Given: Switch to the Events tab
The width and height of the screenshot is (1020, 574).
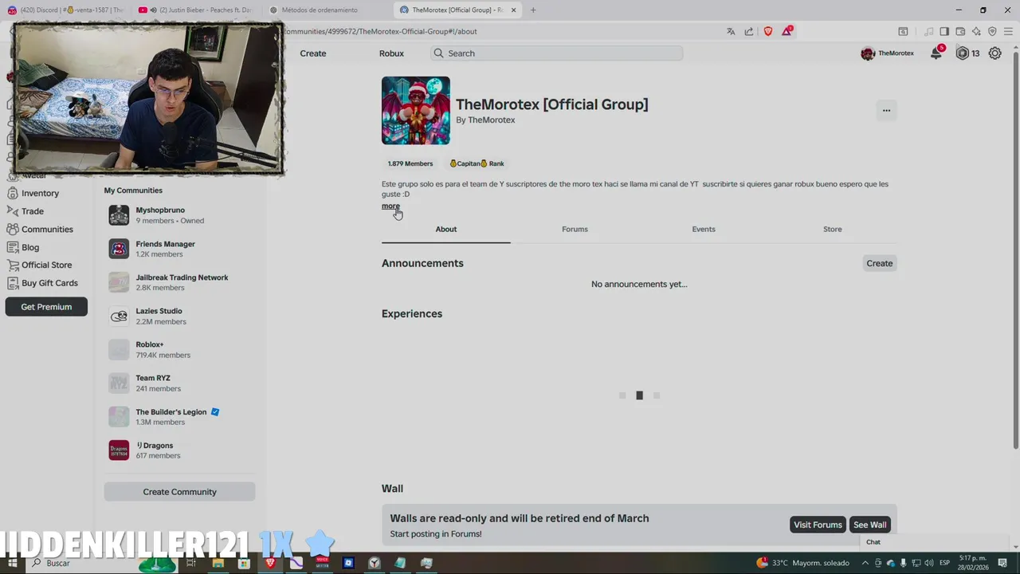Looking at the screenshot, I should [x=704, y=229].
